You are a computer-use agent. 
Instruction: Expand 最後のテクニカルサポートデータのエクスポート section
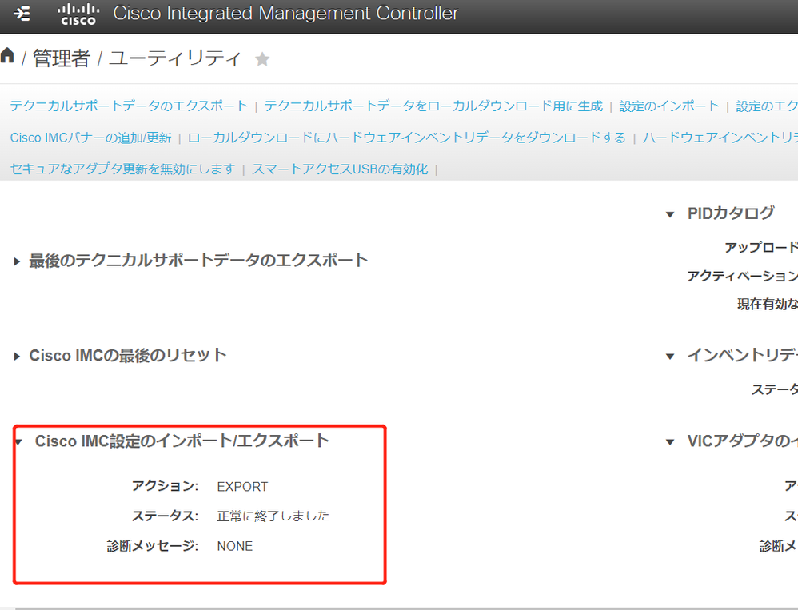pyautogui.click(x=17, y=261)
